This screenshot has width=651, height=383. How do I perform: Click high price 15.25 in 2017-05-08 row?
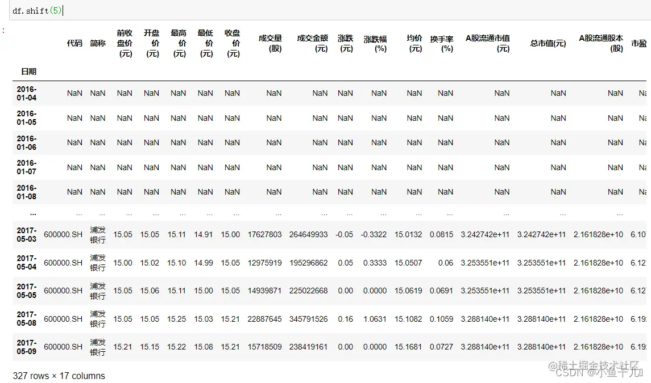pyautogui.click(x=176, y=319)
